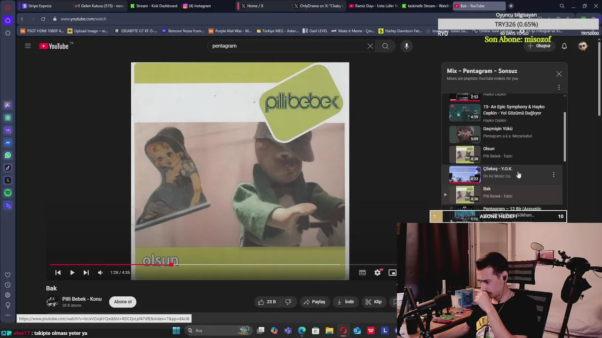Open Opera sidebar history clock icon
This screenshot has height=338, width=602.
pos(8,285)
